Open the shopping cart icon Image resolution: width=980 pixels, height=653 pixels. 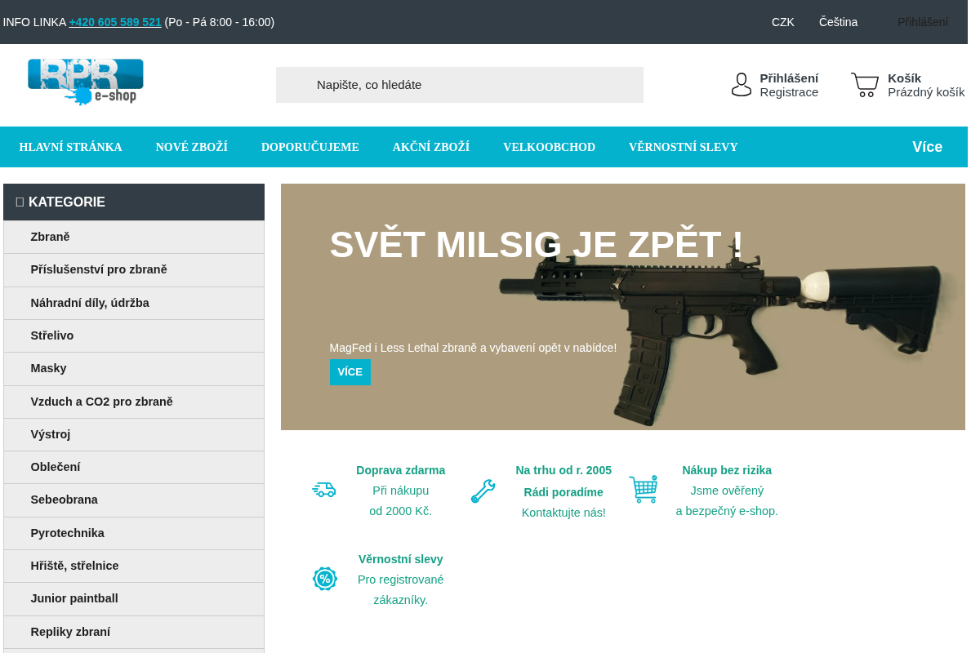865,85
